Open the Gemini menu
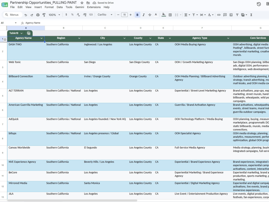Viewport: 269px width, 202px height. point(80,7)
